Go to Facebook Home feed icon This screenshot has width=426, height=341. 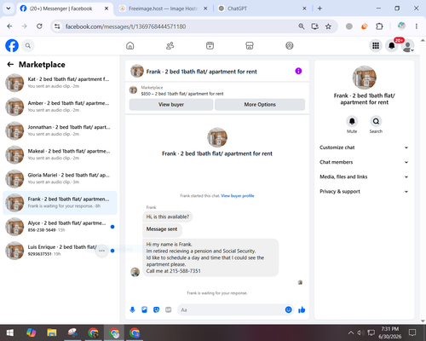130,45
